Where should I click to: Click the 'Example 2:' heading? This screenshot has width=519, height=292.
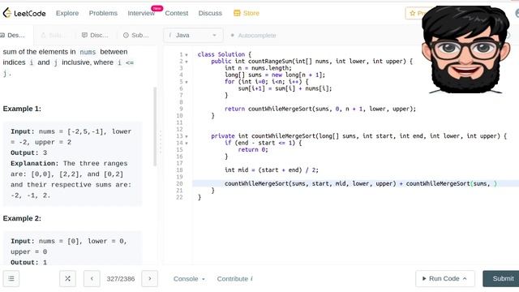pos(22,218)
